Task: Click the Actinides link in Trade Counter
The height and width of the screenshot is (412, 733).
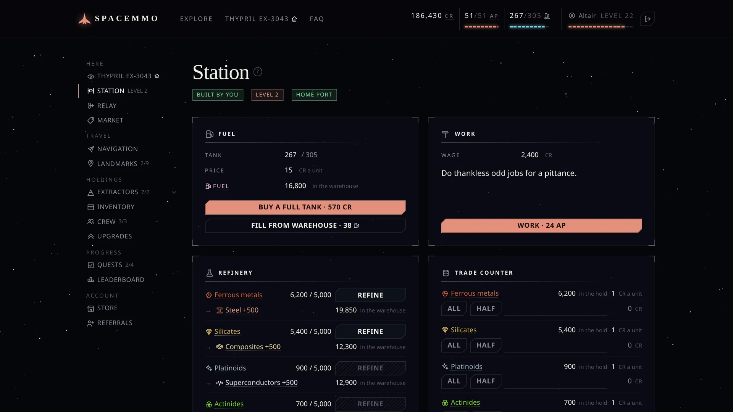Action: 465,402
